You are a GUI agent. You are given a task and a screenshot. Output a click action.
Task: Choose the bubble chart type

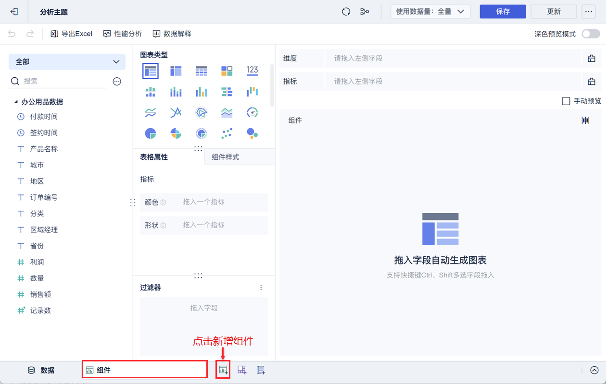click(x=252, y=133)
